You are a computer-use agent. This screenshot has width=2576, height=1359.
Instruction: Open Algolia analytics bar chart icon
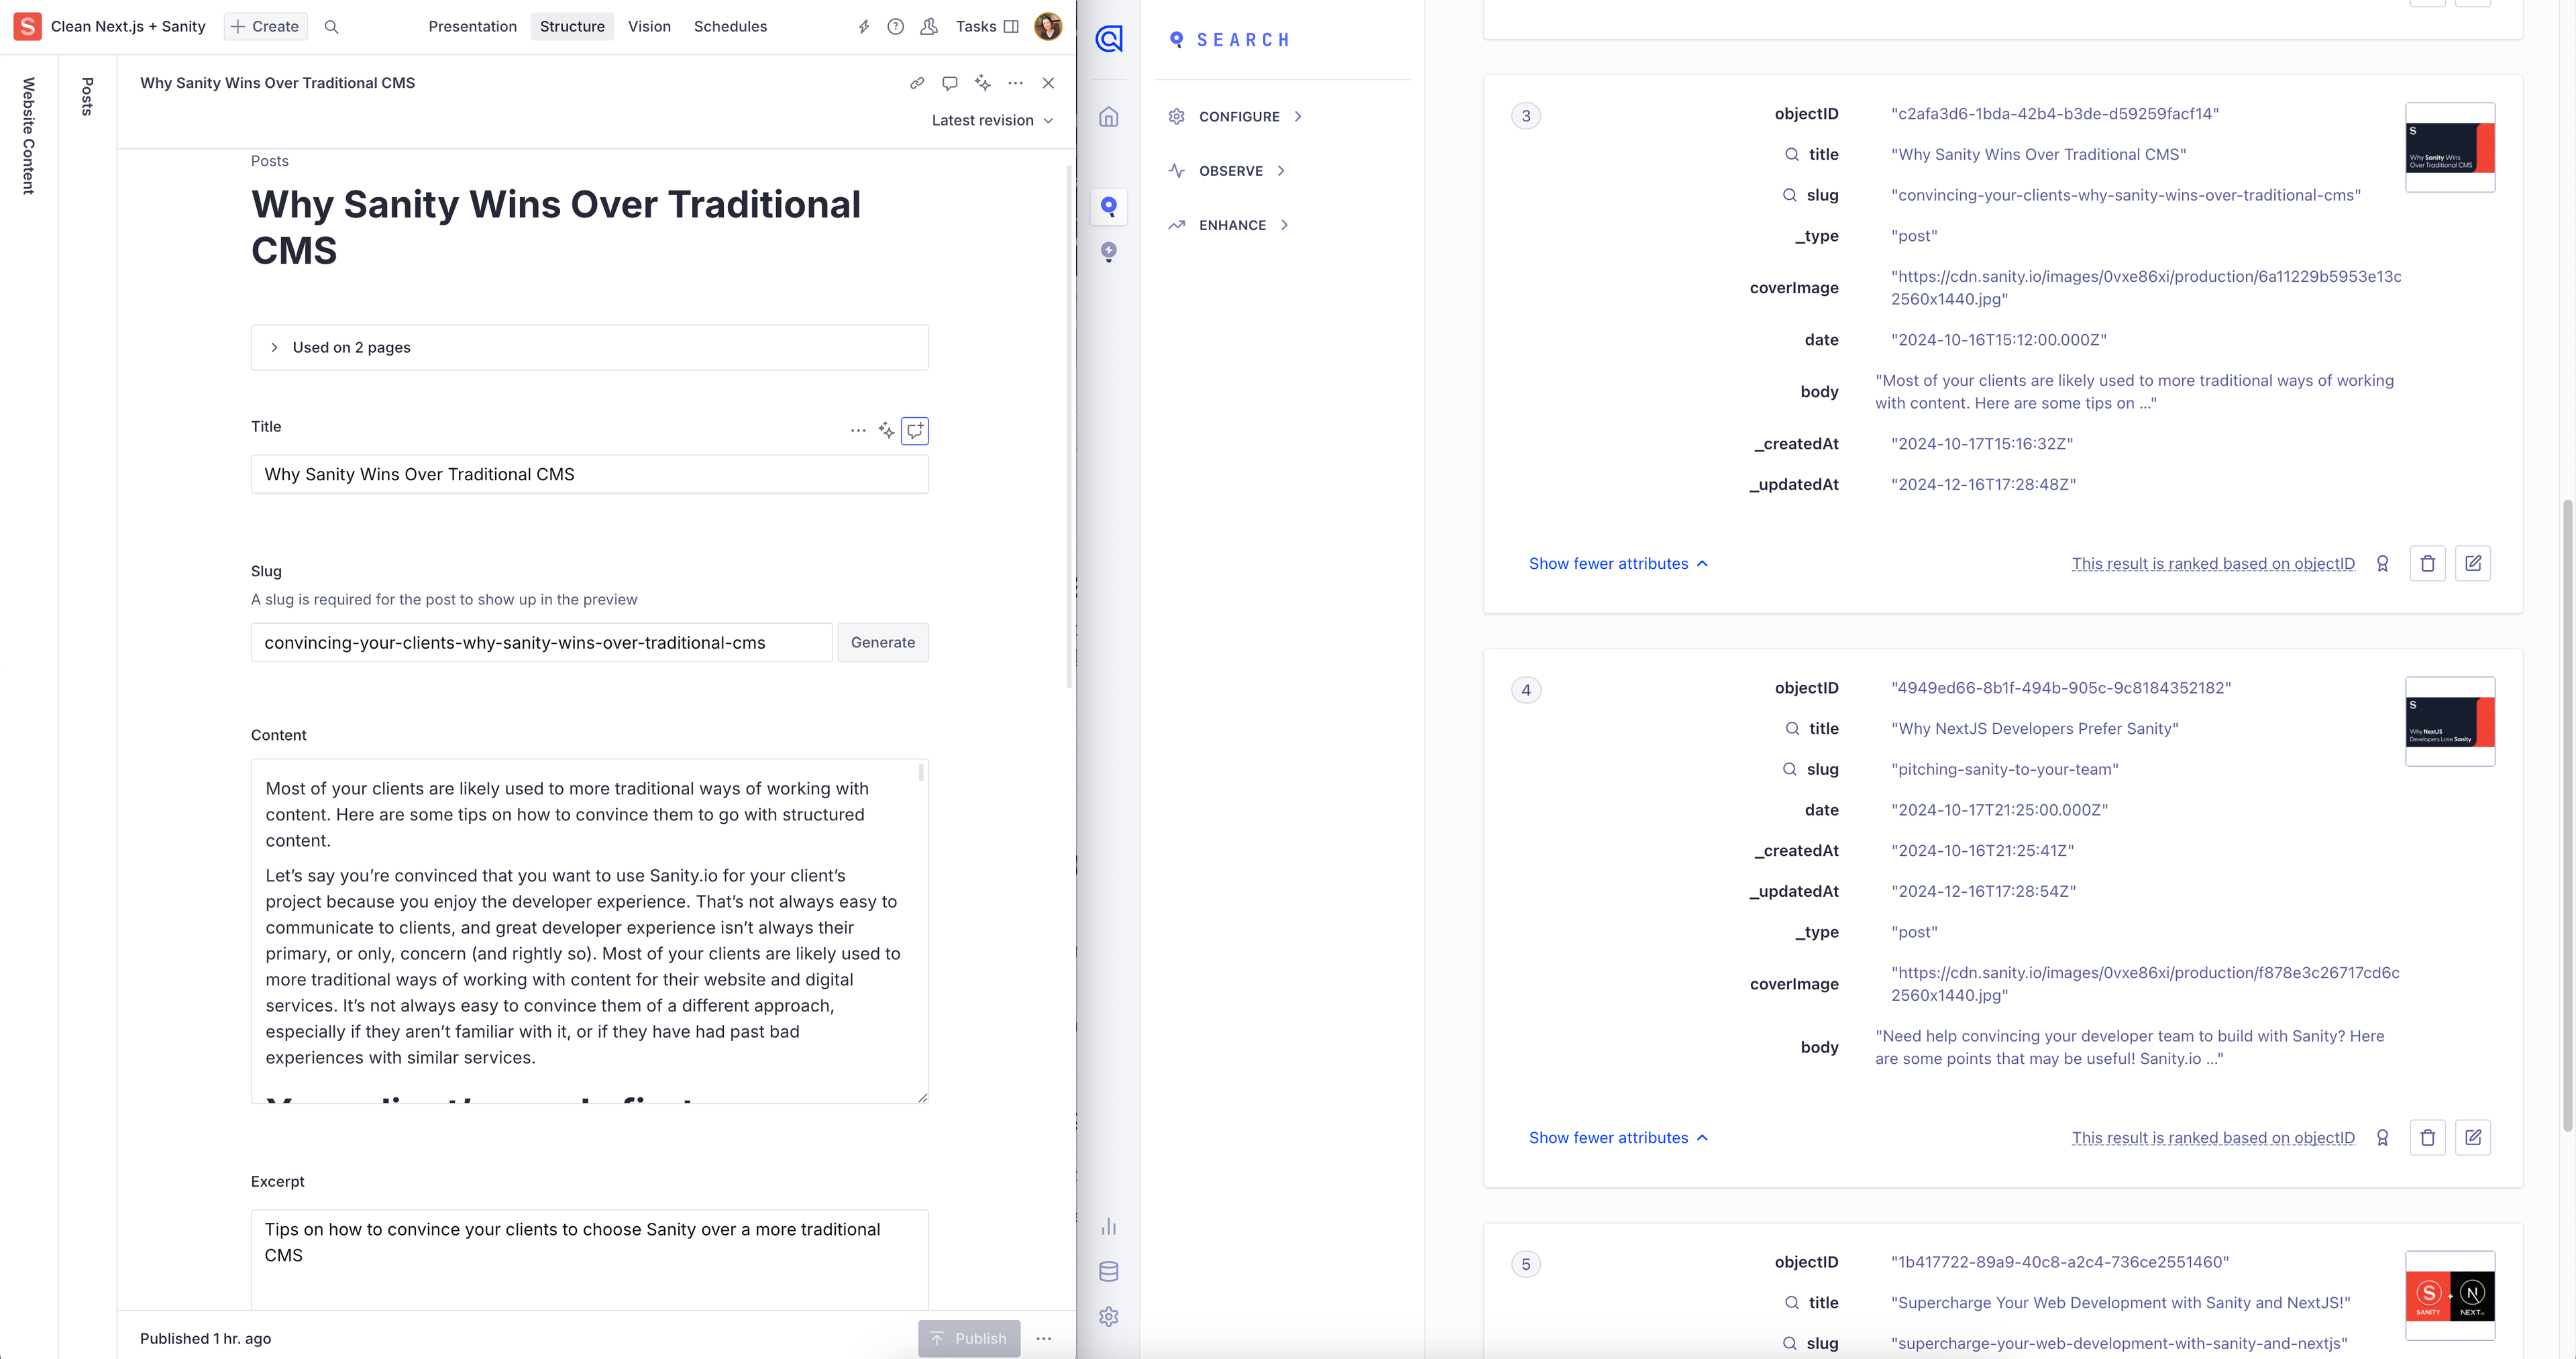[1108, 1227]
